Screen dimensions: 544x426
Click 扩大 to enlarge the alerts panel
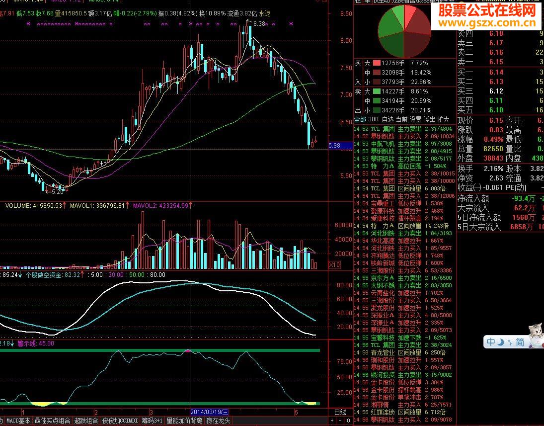coord(443,119)
